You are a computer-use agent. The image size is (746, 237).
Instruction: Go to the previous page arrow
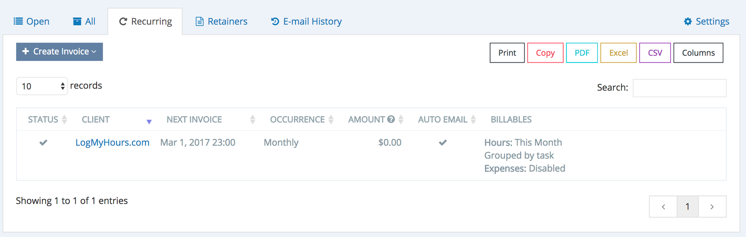pyautogui.click(x=663, y=207)
